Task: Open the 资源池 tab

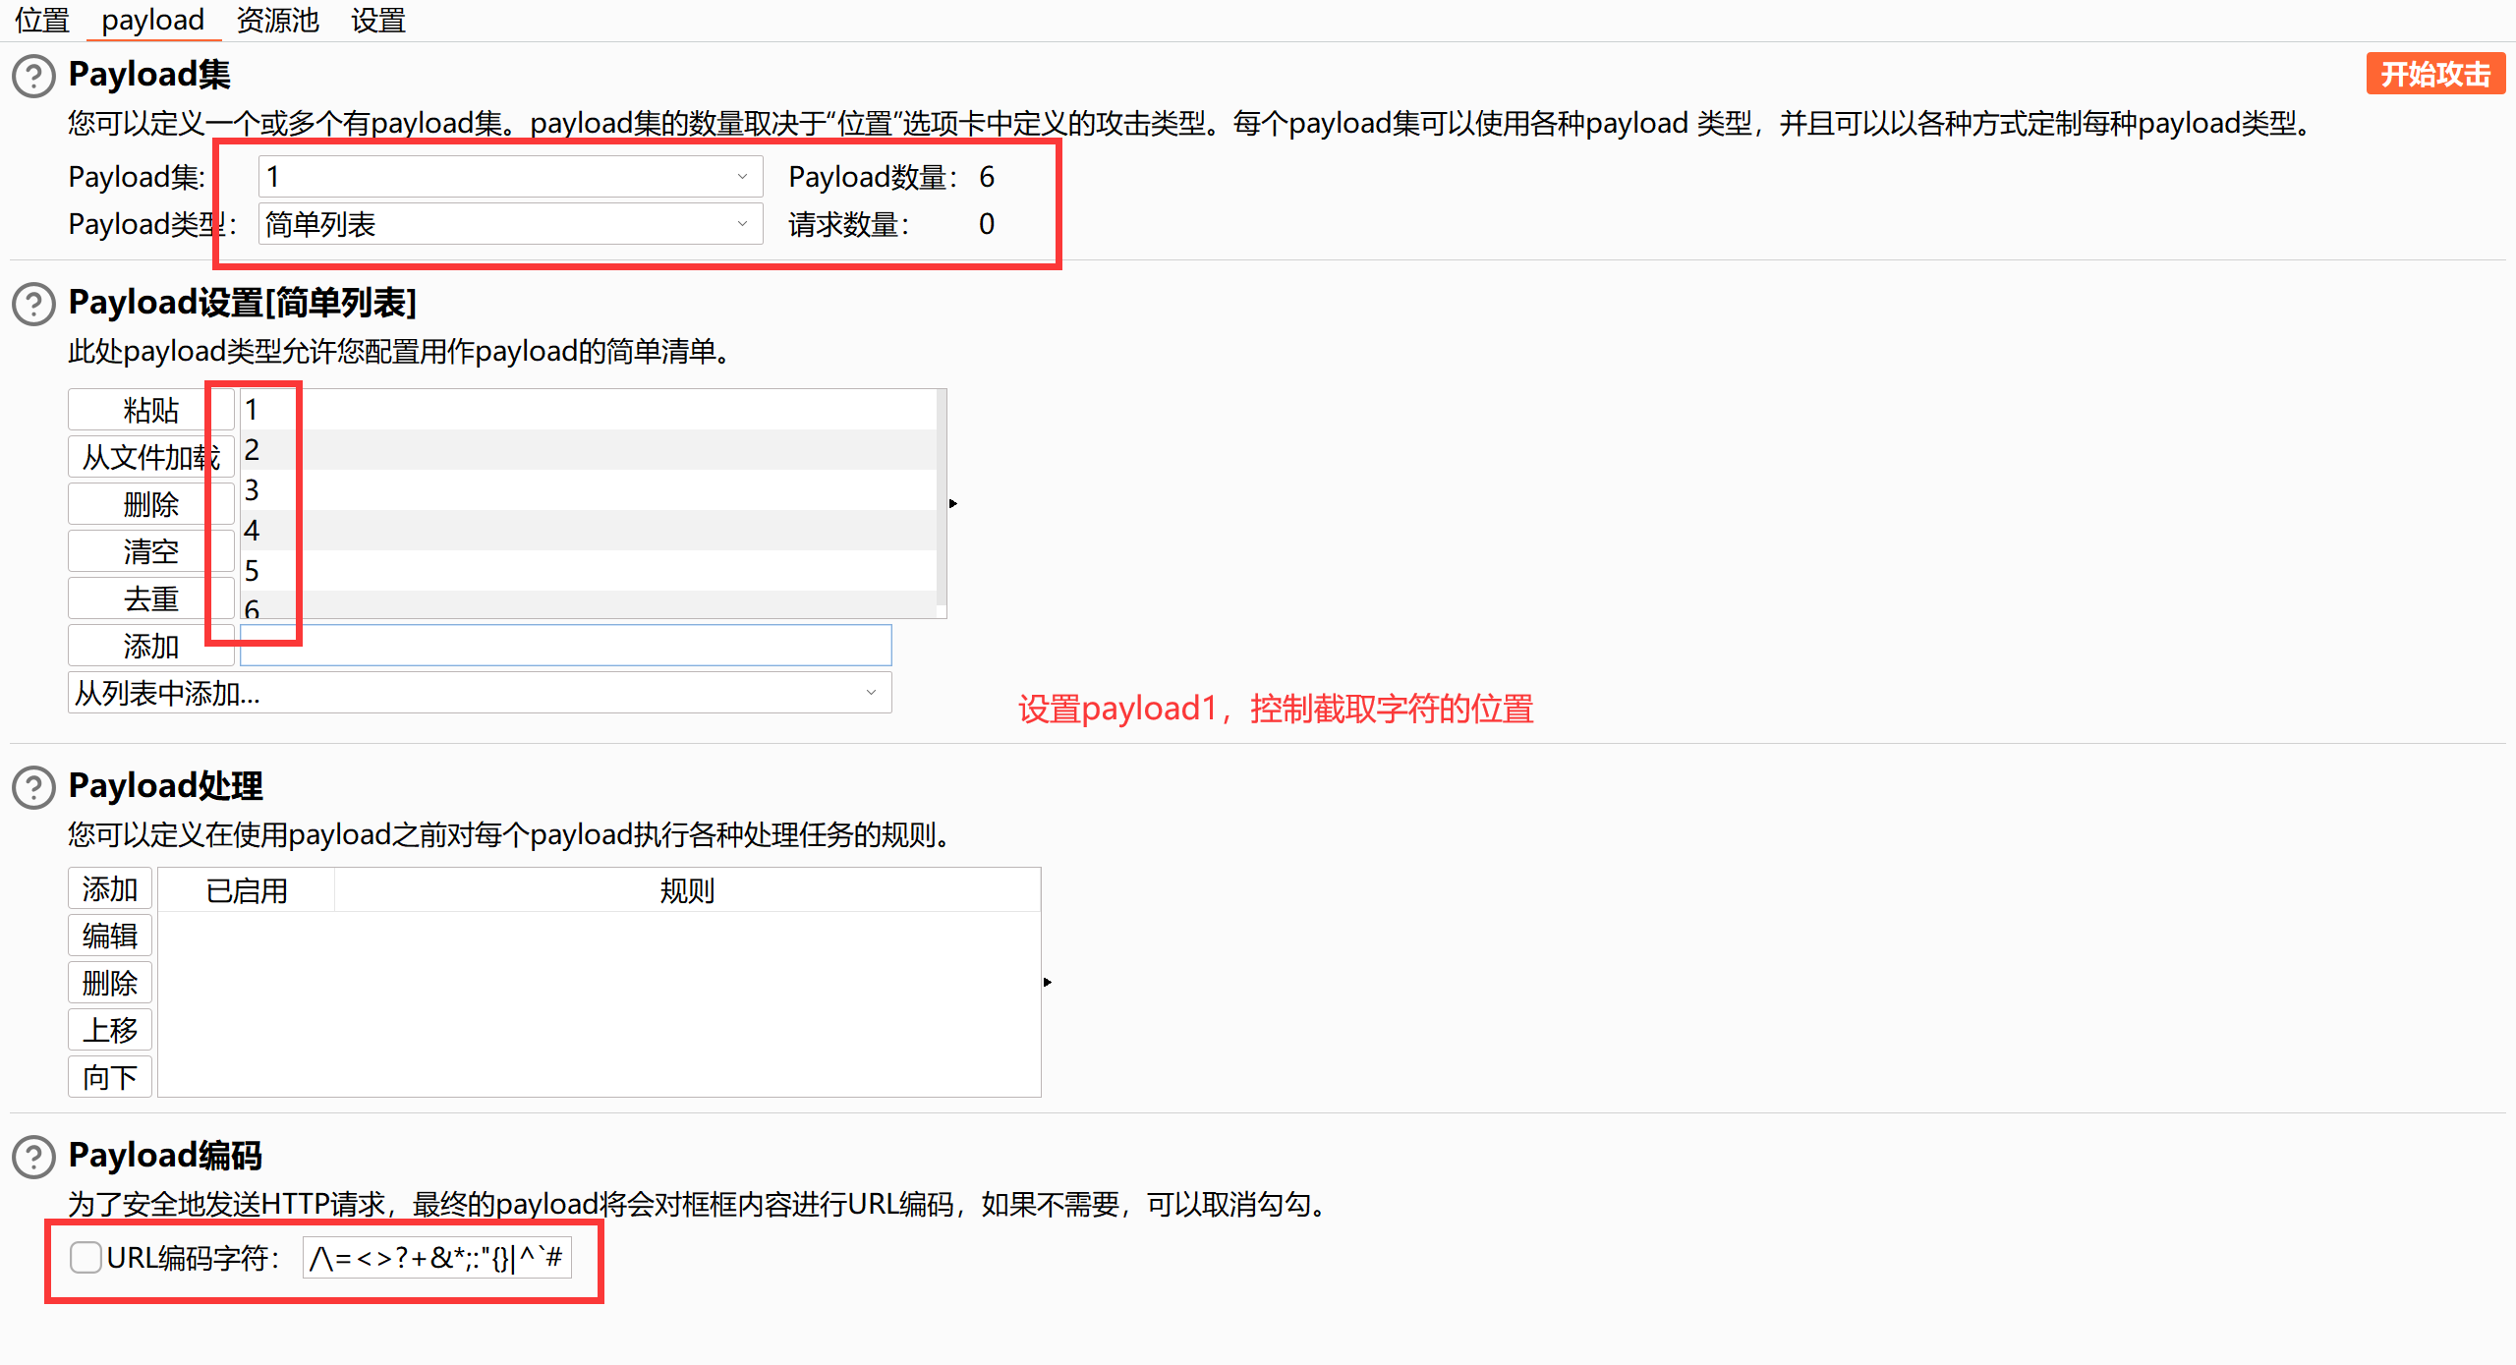Action: pyautogui.click(x=277, y=20)
